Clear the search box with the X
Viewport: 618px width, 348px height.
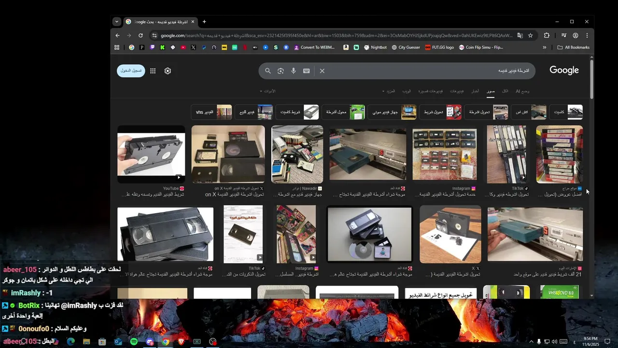coord(322,71)
